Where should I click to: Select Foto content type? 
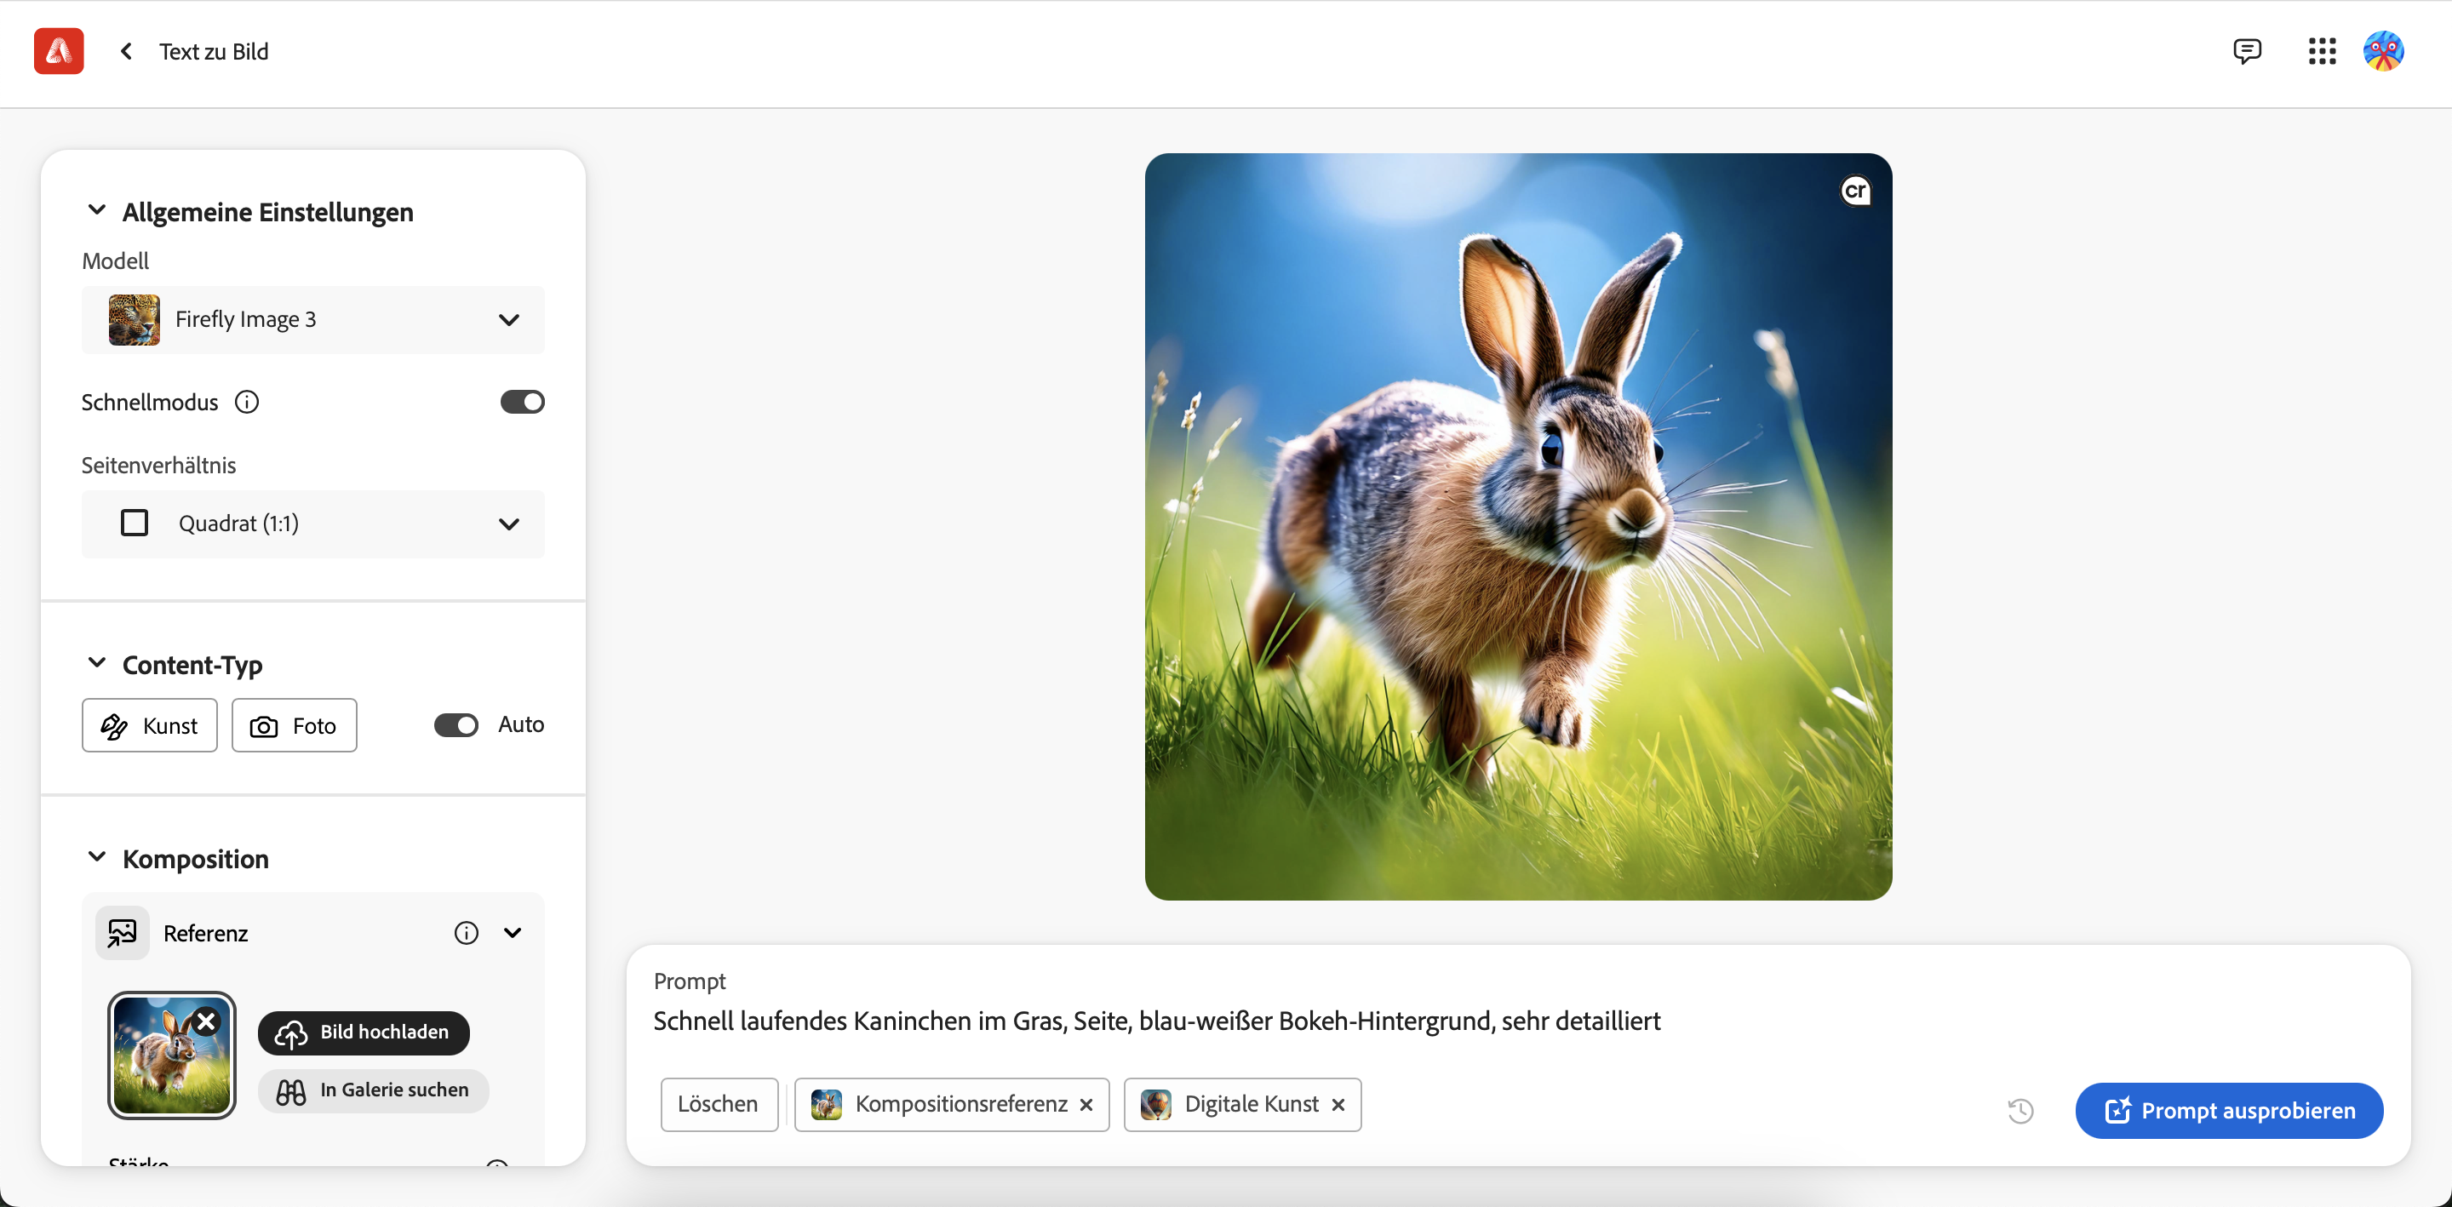tap(294, 726)
